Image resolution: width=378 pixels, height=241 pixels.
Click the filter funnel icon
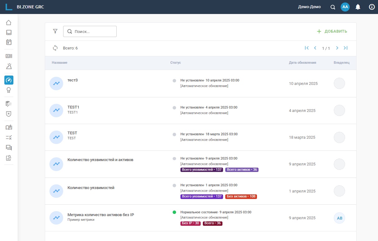click(x=55, y=31)
